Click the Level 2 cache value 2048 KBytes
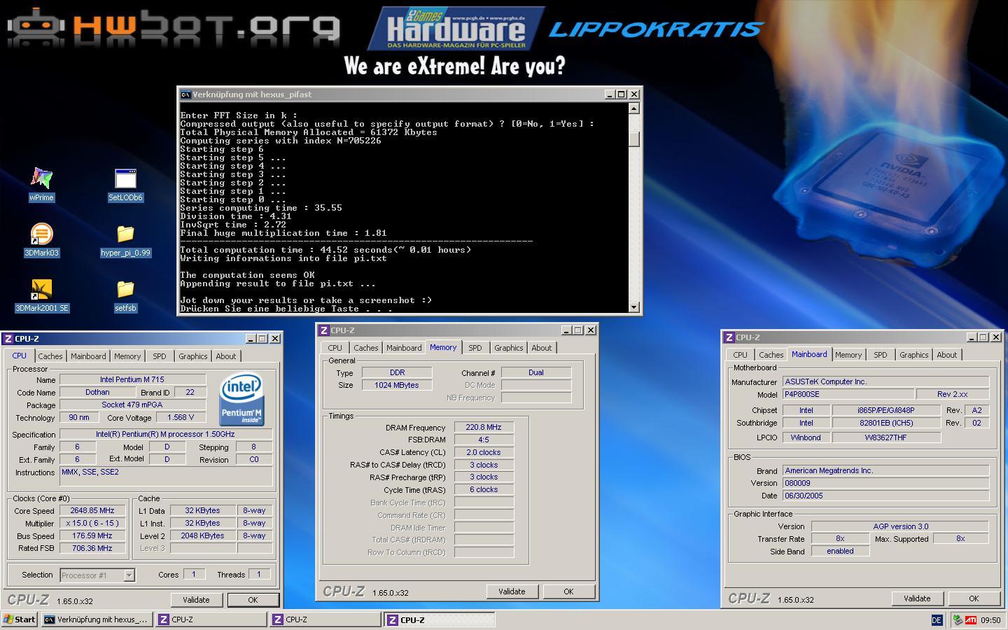The height and width of the screenshot is (630, 1008). 202,536
